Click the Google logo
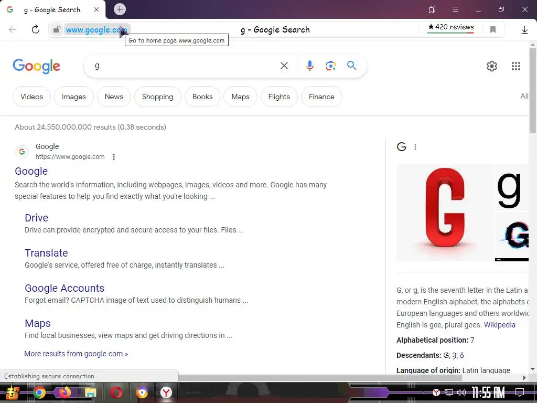 point(37,66)
